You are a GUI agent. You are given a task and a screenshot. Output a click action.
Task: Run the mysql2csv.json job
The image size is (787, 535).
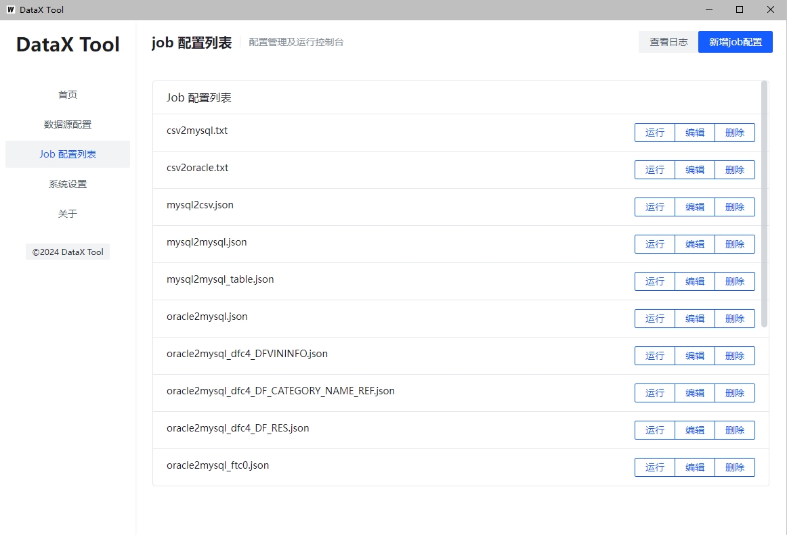click(x=654, y=206)
